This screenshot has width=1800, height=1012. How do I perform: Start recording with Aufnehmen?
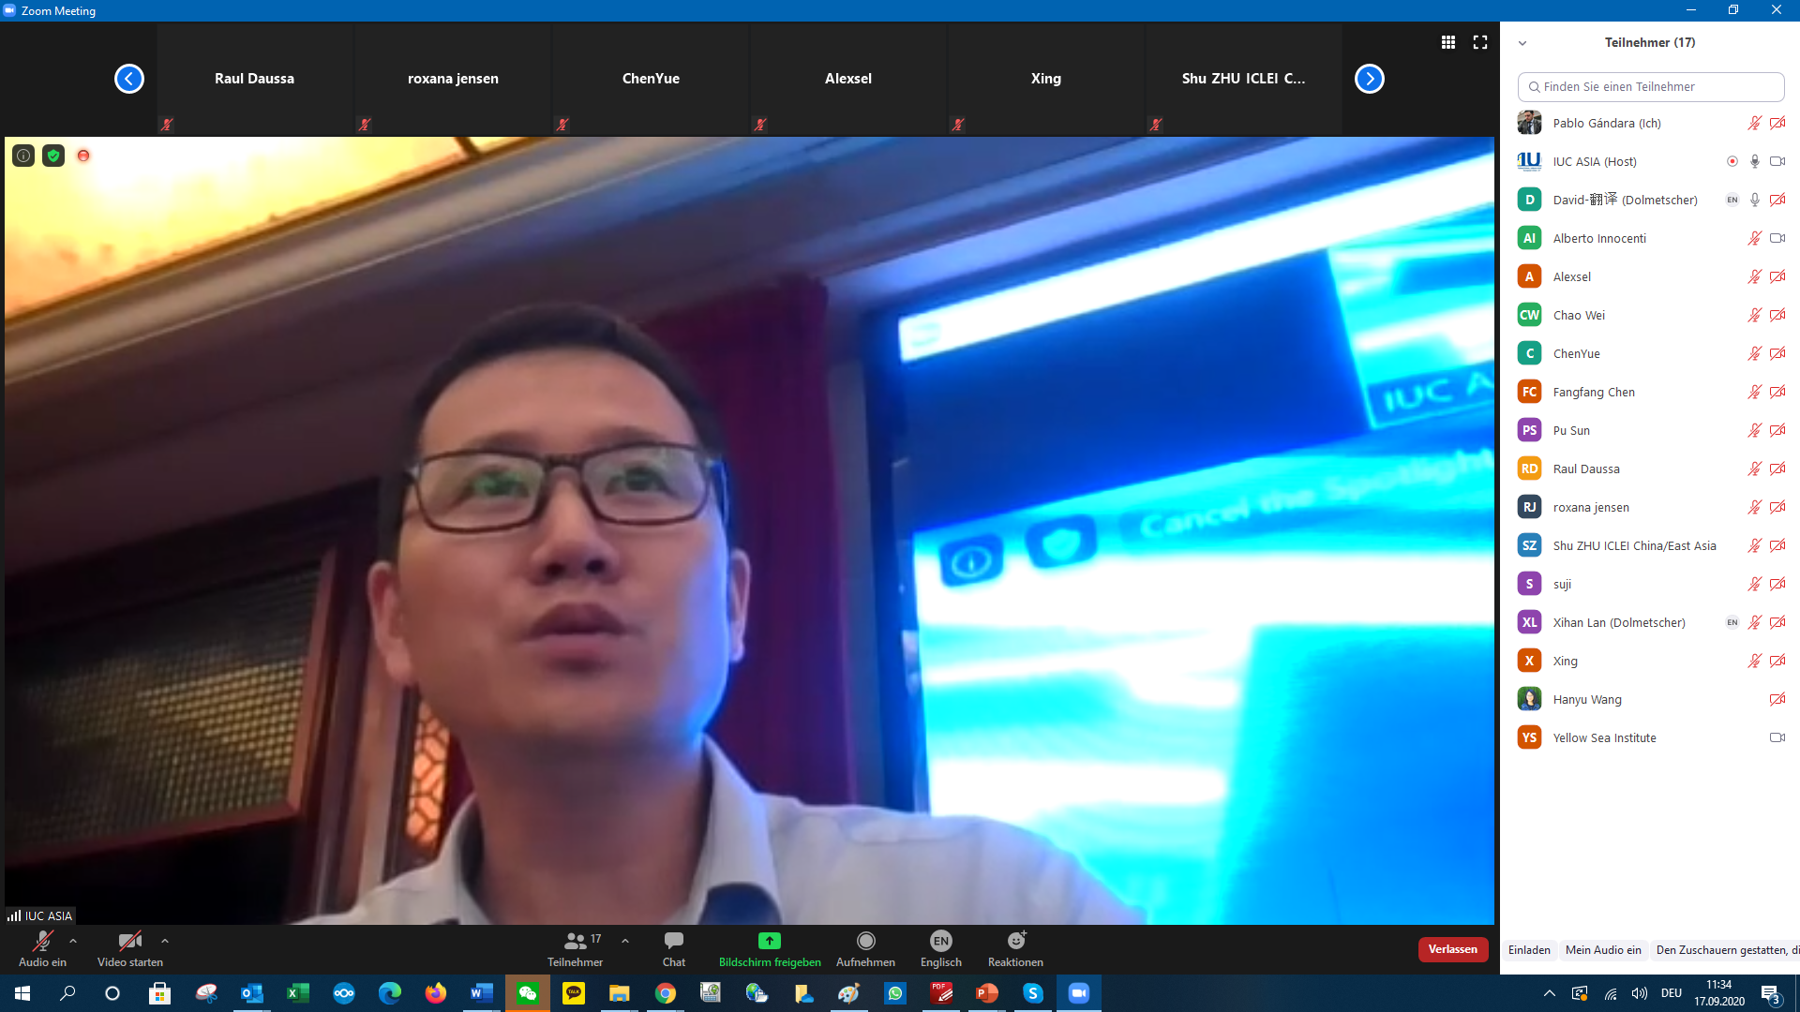click(x=865, y=948)
